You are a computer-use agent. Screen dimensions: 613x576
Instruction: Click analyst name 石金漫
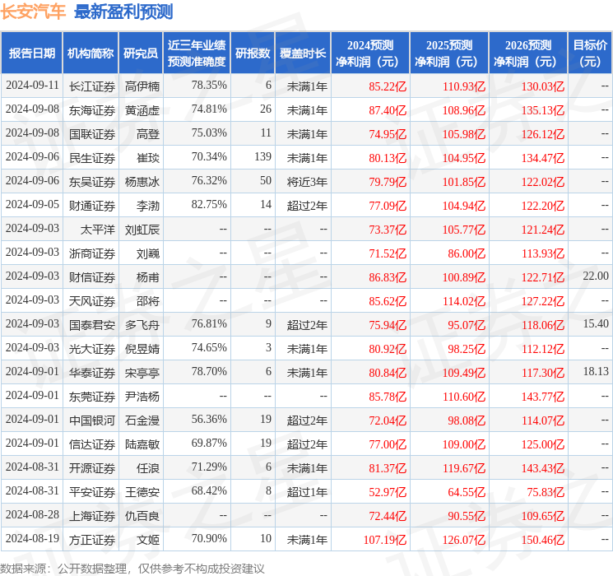point(142,420)
